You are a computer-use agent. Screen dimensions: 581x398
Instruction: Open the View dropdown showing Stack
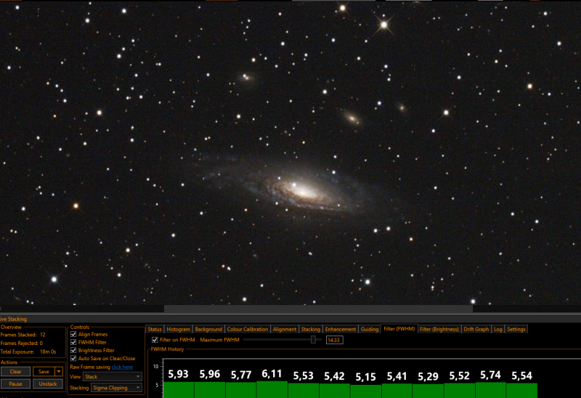(x=113, y=376)
